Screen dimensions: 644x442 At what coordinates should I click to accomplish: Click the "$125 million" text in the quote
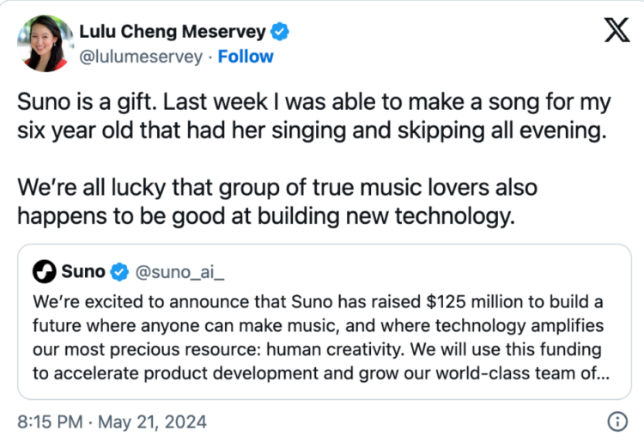[x=470, y=303]
